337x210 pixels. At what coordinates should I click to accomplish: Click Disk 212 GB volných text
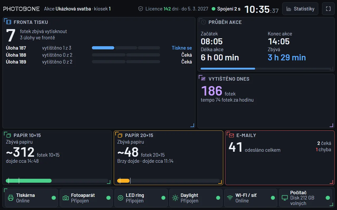[x=302, y=201]
